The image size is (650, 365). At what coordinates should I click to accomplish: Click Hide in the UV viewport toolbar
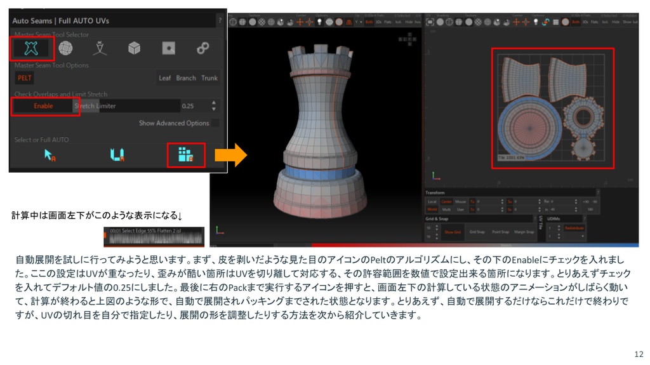(x=615, y=22)
